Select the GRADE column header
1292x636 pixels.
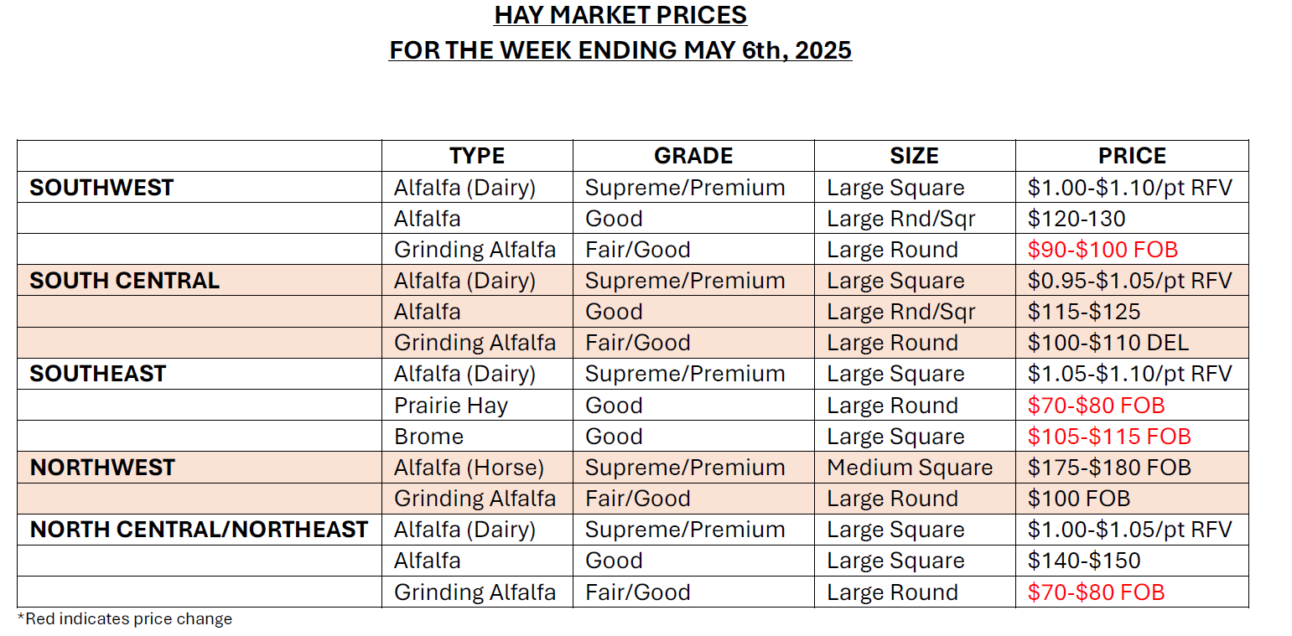(693, 156)
